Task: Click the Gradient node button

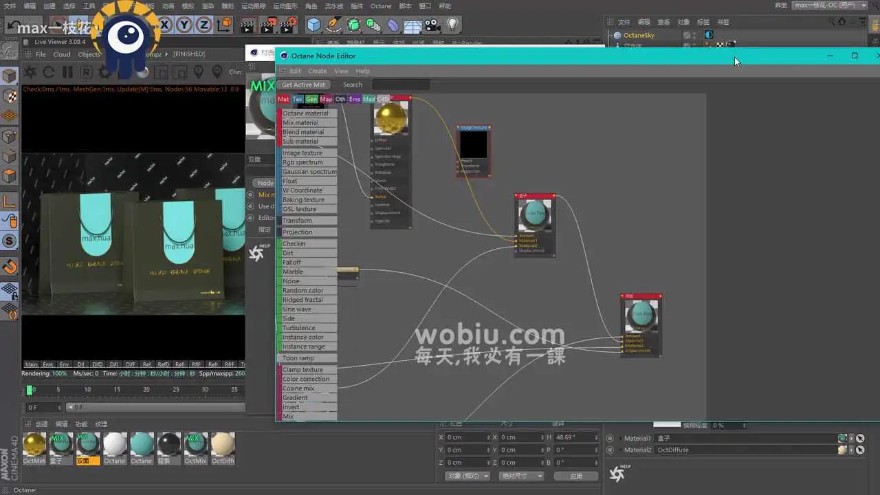Action: (307, 397)
